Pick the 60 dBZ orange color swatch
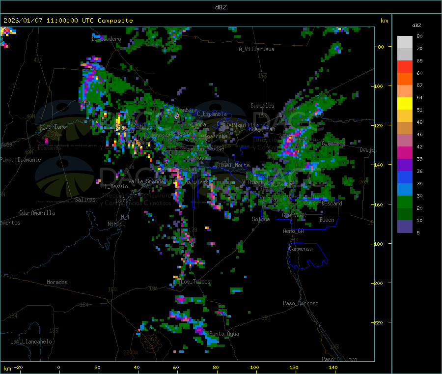This screenshot has width=442, height=374. (405, 79)
